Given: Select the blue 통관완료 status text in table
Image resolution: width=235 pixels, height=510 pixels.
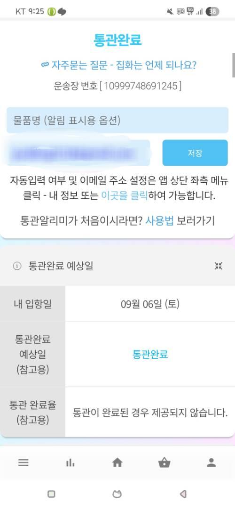Looking at the screenshot, I should pos(150,354).
